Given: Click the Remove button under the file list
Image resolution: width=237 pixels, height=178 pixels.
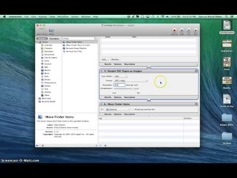Looking at the screenshot, I should 115,59.
